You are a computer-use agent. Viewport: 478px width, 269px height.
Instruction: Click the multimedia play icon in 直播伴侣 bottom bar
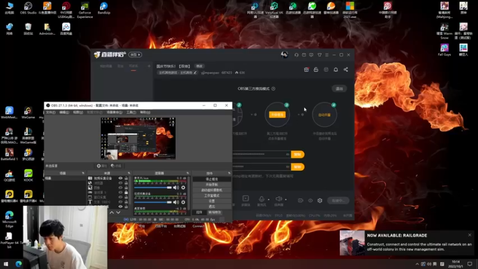[x=246, y=198]
